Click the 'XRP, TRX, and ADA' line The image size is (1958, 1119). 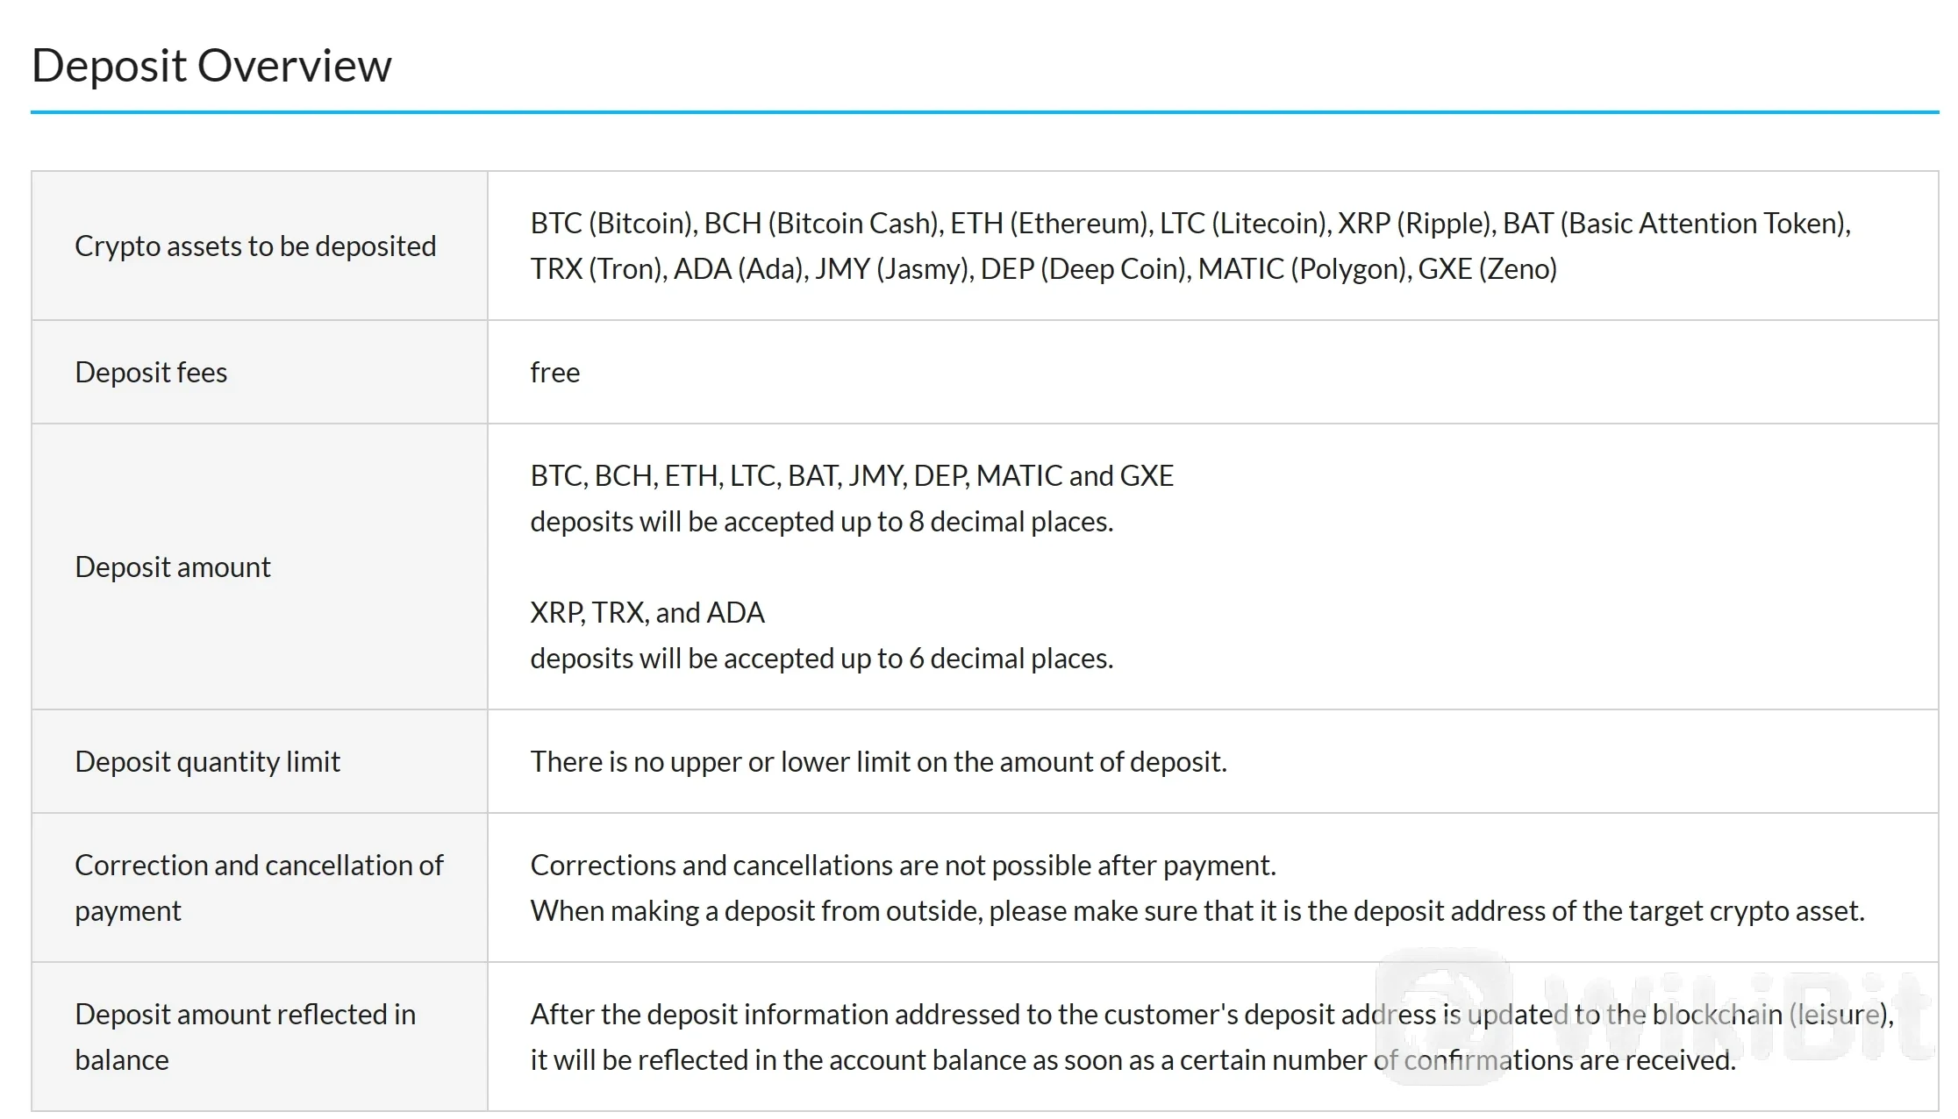647,613
